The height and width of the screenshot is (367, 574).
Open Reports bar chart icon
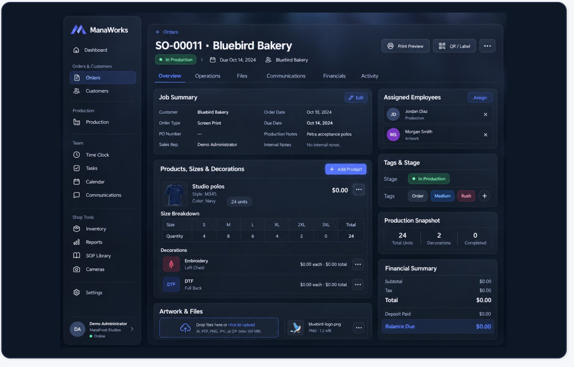click(x=76, y=242)
